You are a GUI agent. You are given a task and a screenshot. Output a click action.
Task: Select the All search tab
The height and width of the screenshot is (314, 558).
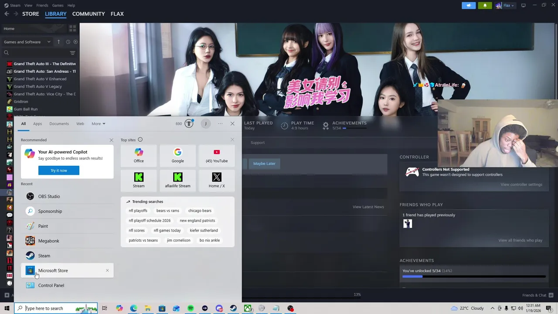(24, 123)
